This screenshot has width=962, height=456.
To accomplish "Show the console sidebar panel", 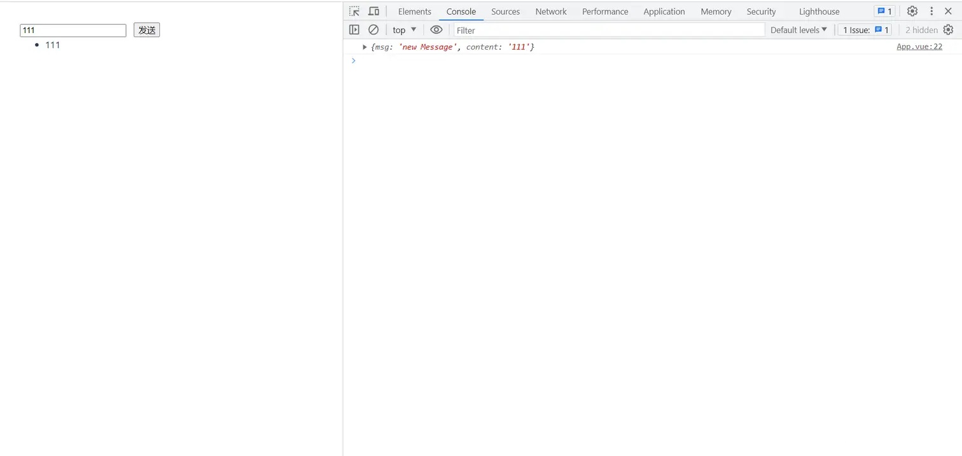I will [354, 30].
